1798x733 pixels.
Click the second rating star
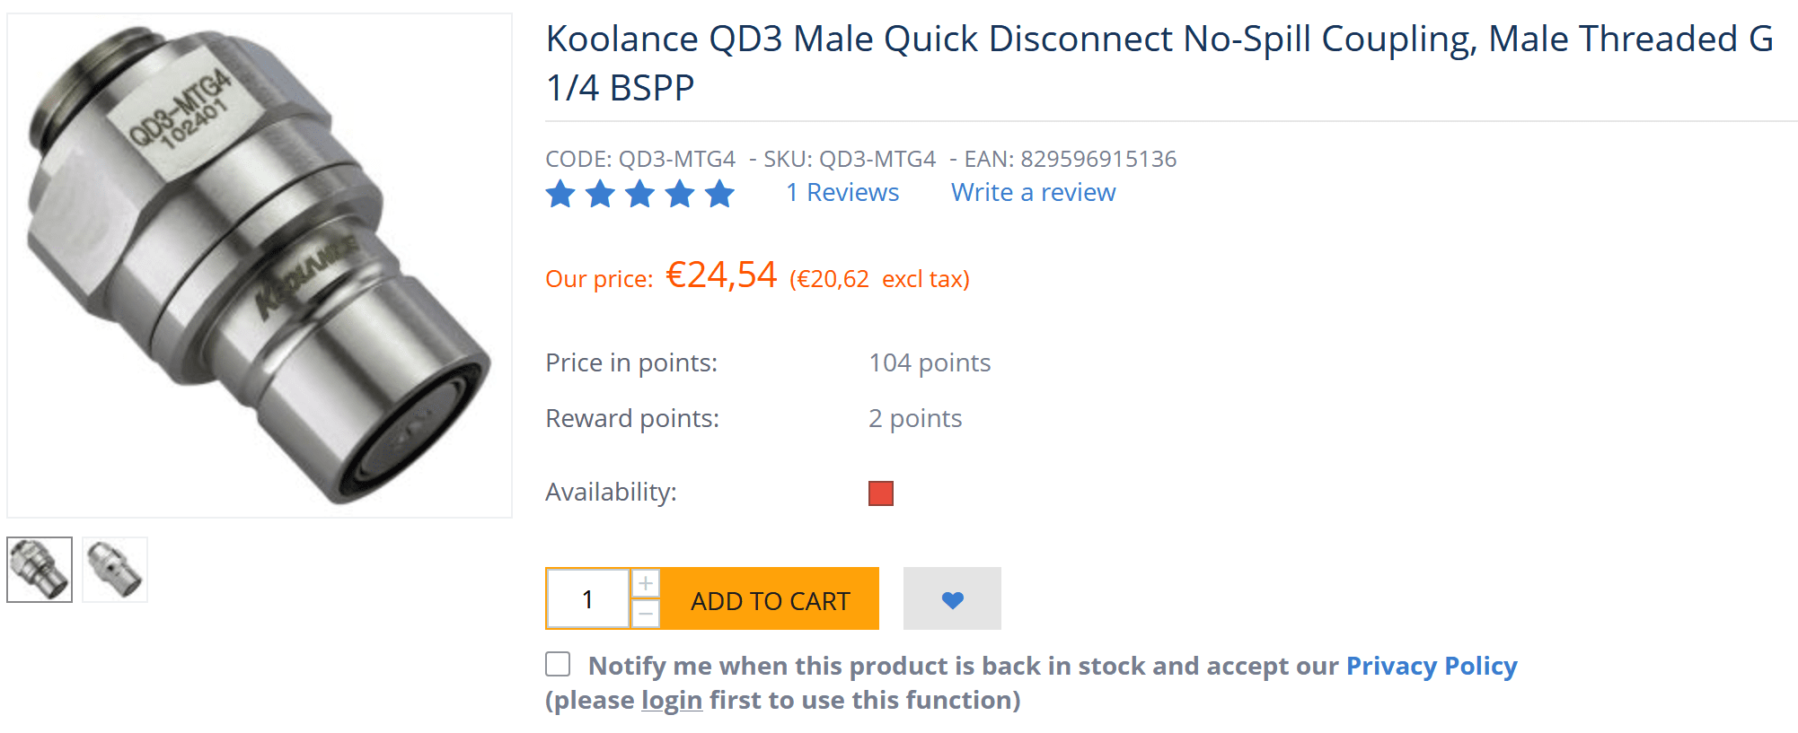coord(600,194)
